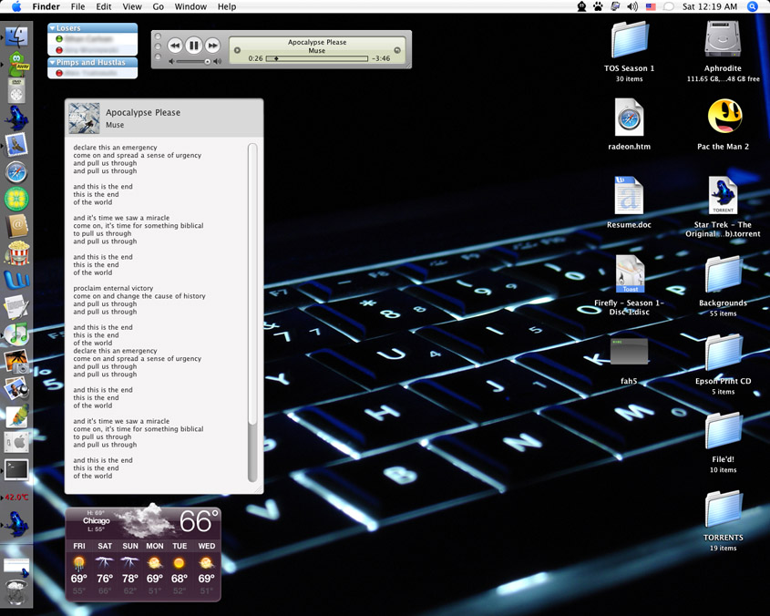Open the Address Book Dock icon
770x616 pixels.
[16, 225]
